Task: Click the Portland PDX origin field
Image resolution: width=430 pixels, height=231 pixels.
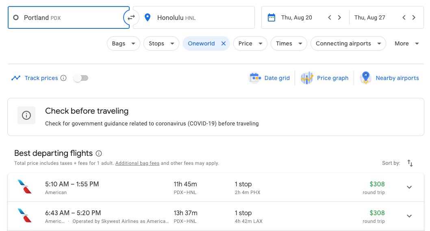Action: coord(68,17)
